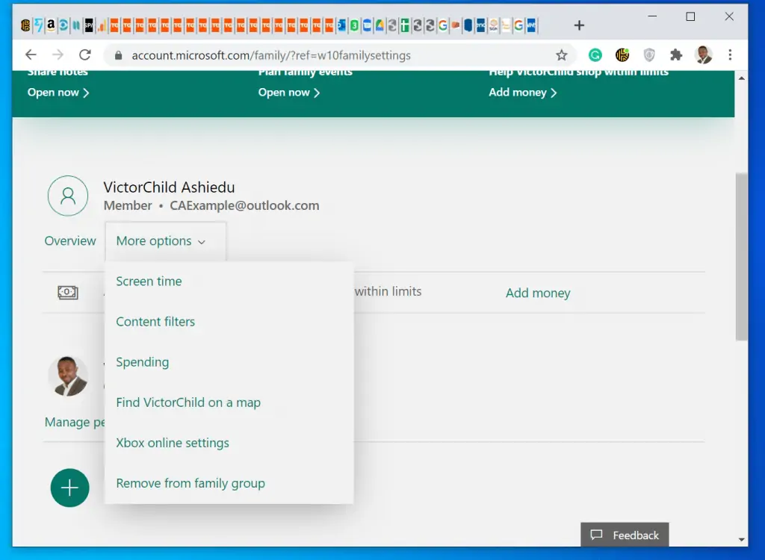This screenshot has height=560, width=765.
Task: Choose Spending in the dropdown menu
Action: pyautogui.click(x=142, y=362)
